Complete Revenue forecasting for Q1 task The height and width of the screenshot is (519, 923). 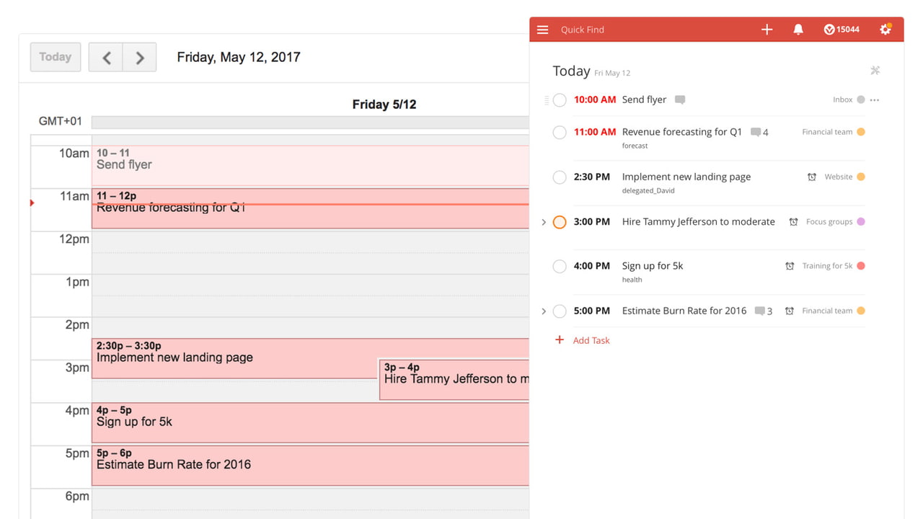[560, 132]
